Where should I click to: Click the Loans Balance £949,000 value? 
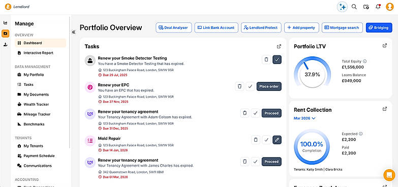point(352,81)
